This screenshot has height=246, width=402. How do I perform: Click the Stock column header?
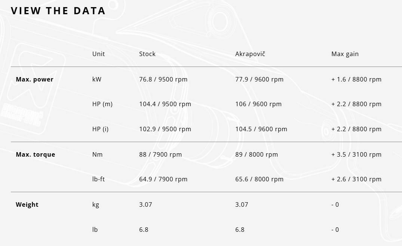point(147,54)
